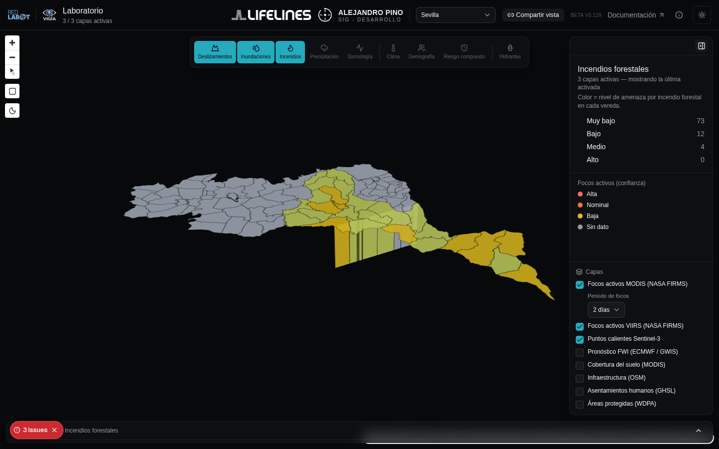The width and height of the screenshot is (719, 449).
Task: Zoom out of the map
Action: (12, 57)
